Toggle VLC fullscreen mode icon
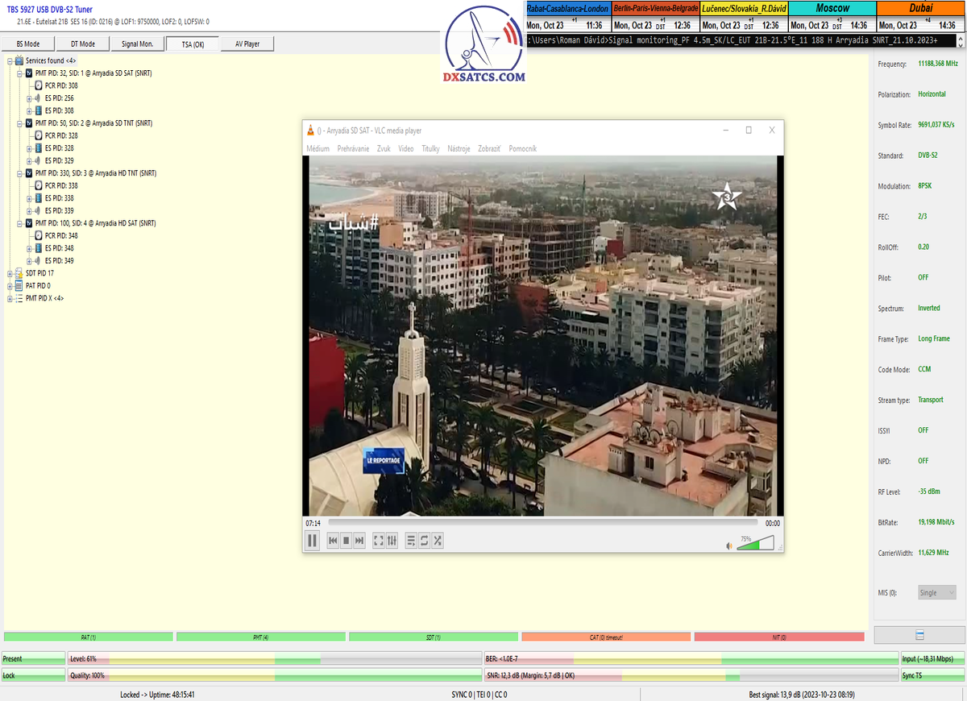This screenshot has width=967, height=701. pos(379,541)
